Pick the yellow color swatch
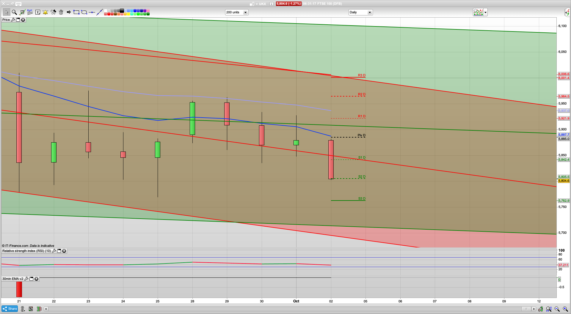This screenshot has width=571, height=314. coord(128,14)
